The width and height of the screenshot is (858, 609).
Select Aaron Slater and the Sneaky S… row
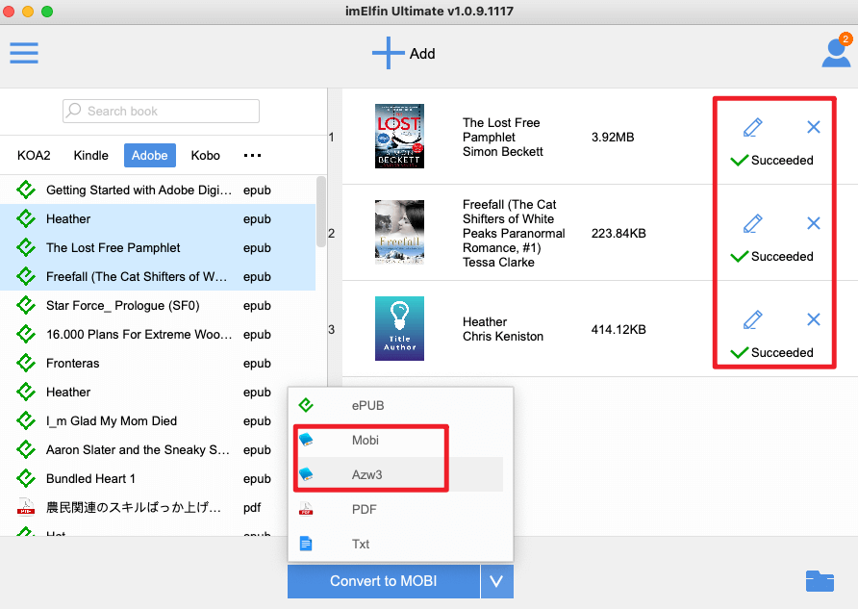point(158,449)
